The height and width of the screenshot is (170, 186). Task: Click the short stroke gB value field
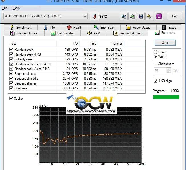click(160, 70)
